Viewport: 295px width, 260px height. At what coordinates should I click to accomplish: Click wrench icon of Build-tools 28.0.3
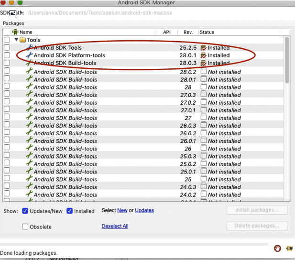[x=29, y=63]
